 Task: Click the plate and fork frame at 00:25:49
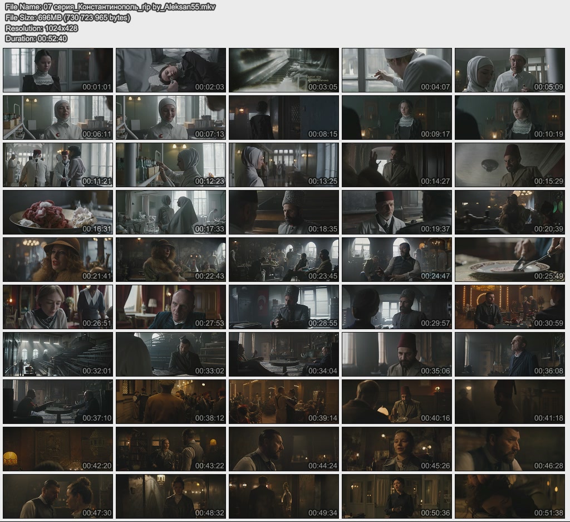(x=510, y=259)
